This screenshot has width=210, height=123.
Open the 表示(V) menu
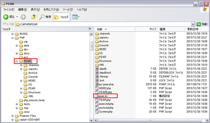35,9
